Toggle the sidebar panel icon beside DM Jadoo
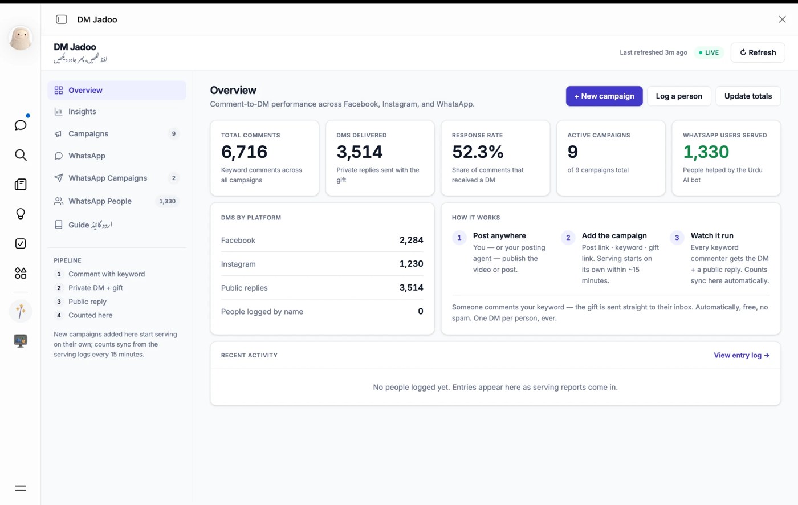Screen dimensions: 798x505 click(62, 19)
